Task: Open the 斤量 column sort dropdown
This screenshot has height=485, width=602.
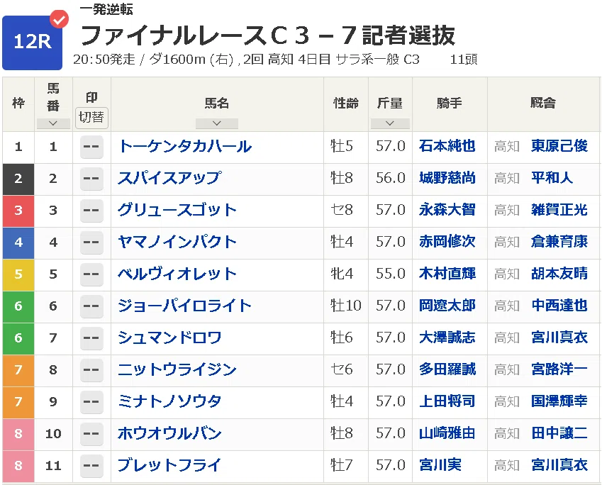Action: click(x=390, y=123)
